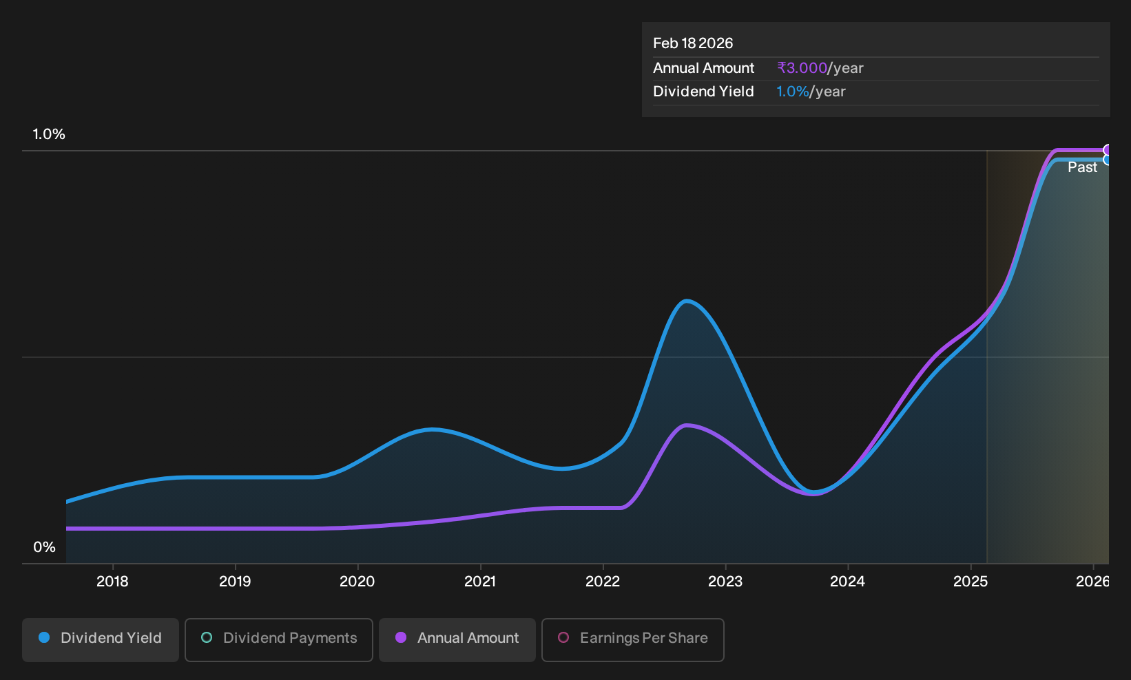Select the blue endpoint marker on the chart
The width and height of the screenshot is (1131, 680).
pyautogui.click(x=1108, y=160)
